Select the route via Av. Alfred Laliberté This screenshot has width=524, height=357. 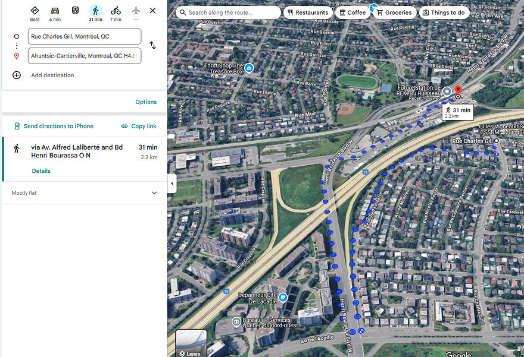pos(85,159)
